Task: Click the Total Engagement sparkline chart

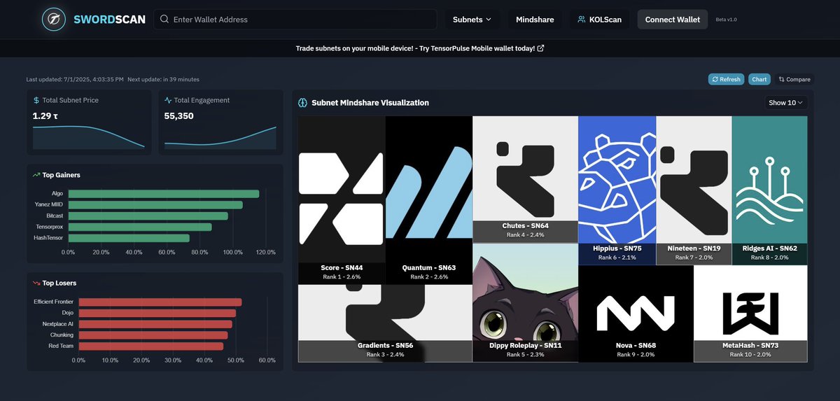Action: coord(220,137)
